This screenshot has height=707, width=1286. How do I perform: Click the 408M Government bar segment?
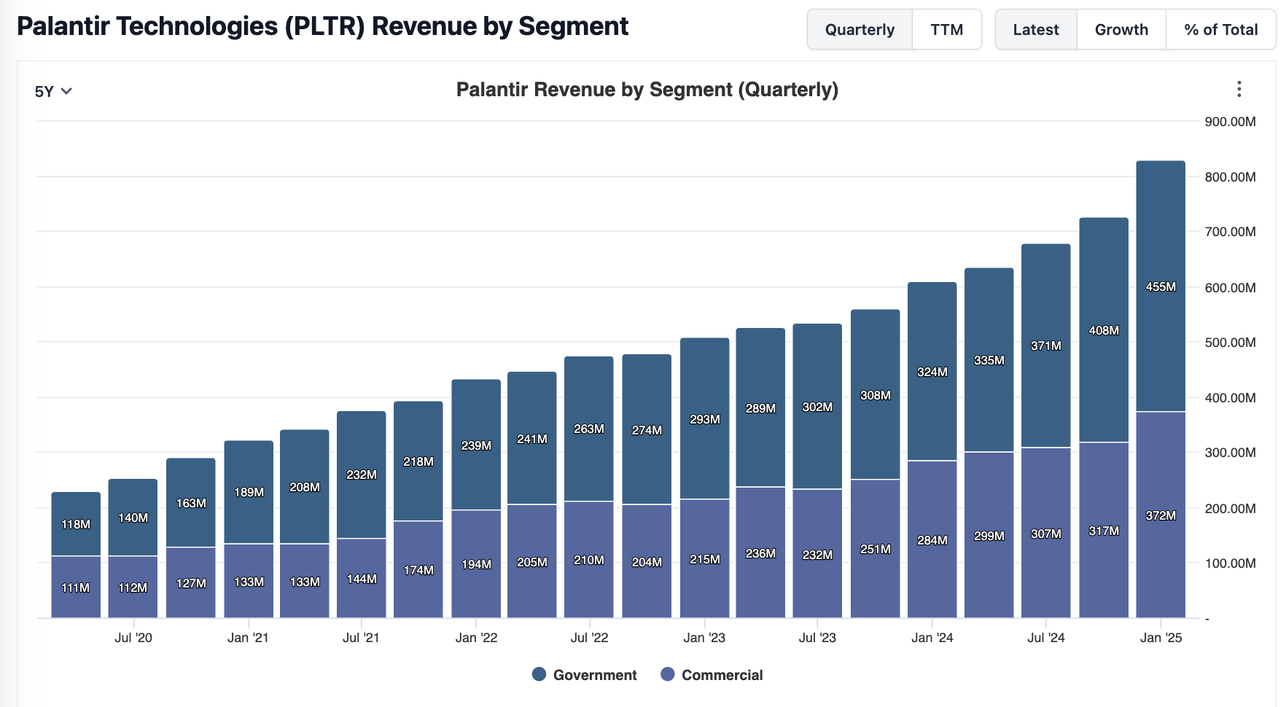1104,330
